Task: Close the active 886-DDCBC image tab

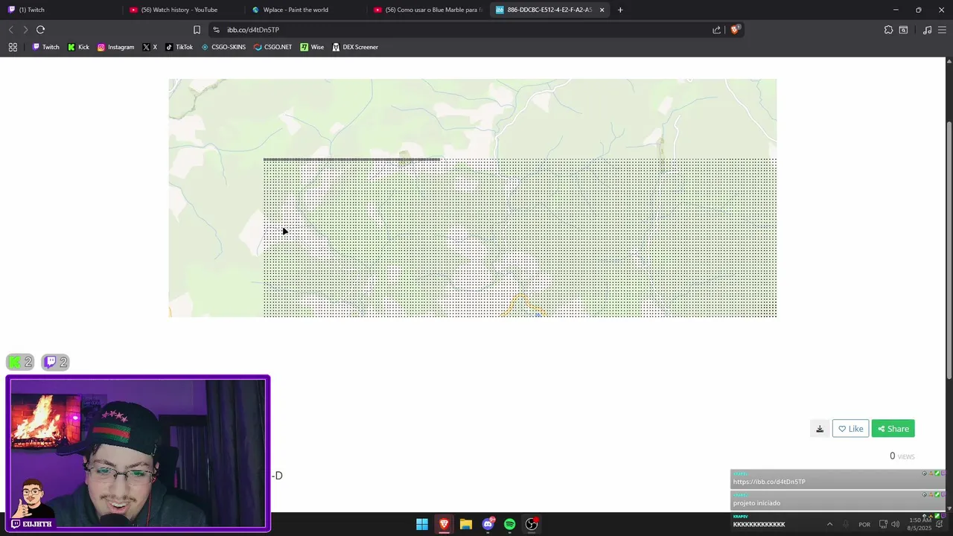Action: pyautogui.click(x=602, y=10)
